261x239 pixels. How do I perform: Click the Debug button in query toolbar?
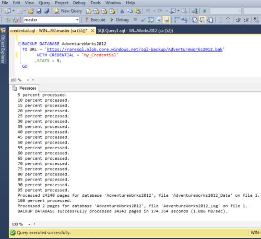click(x=120, y=20)
